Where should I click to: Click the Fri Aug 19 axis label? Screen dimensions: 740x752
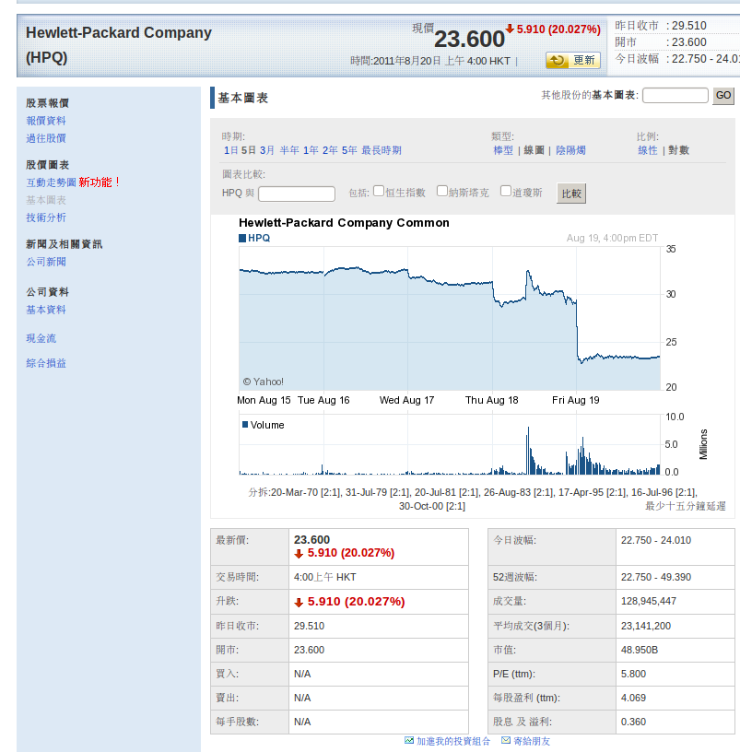pos(575,401)
